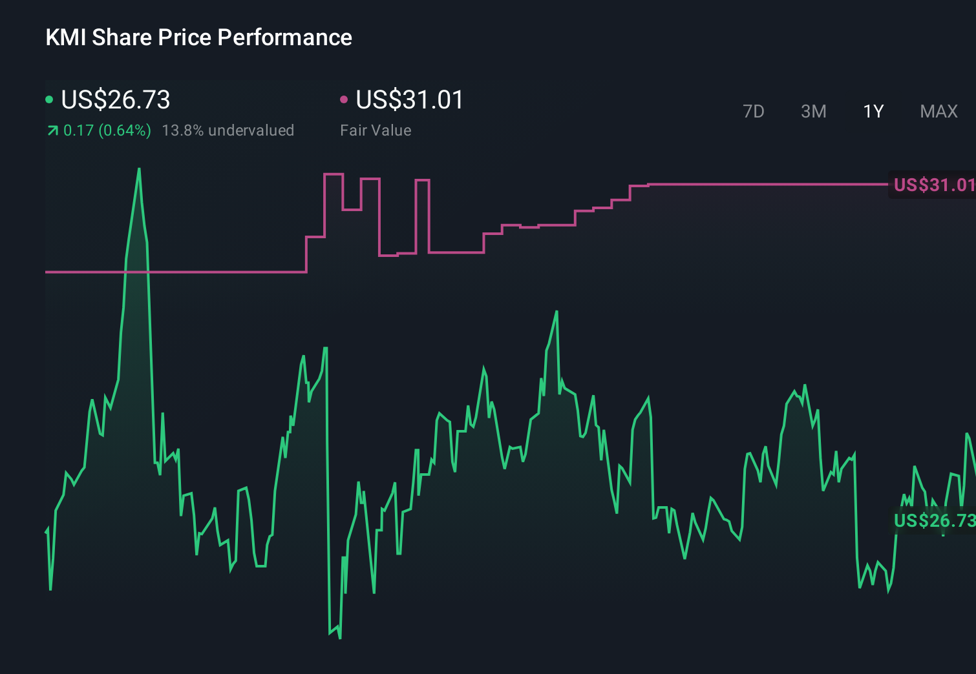Select the US$31.01 Fair Value heading
The height and width of the screenshot is (674, 976).
410,100
